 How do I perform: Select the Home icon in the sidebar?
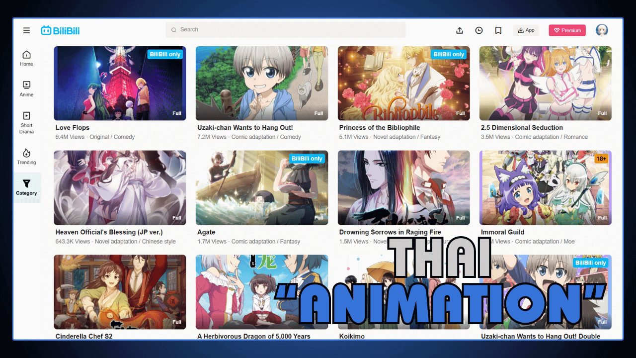(26, 56)
